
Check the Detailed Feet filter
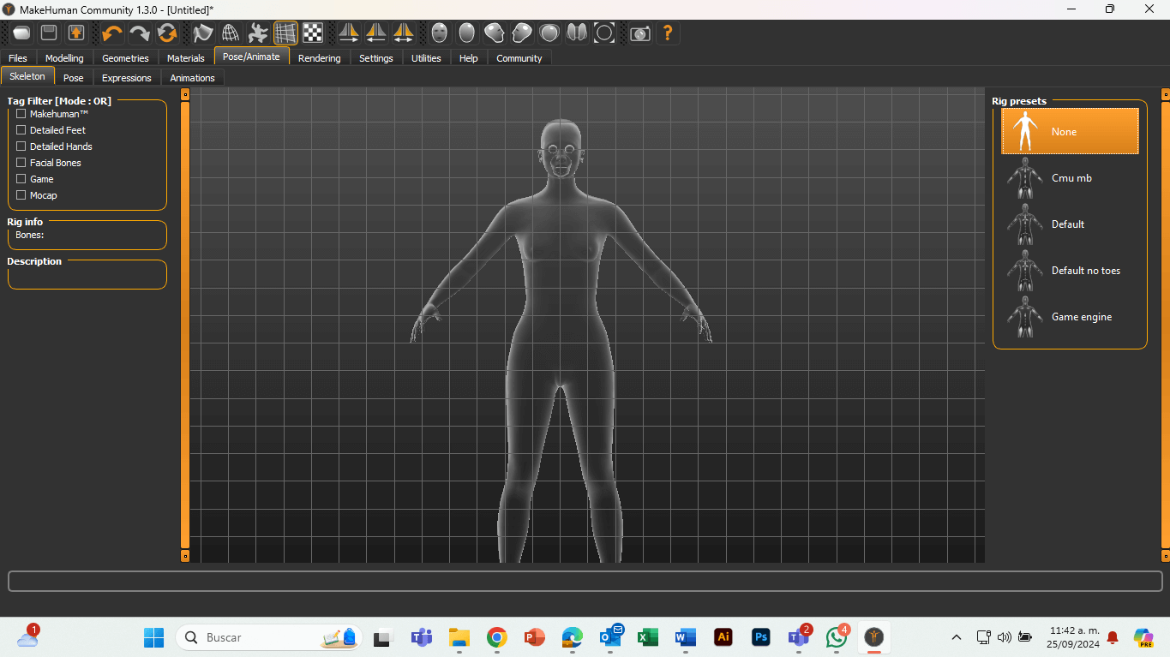(21, 130)
